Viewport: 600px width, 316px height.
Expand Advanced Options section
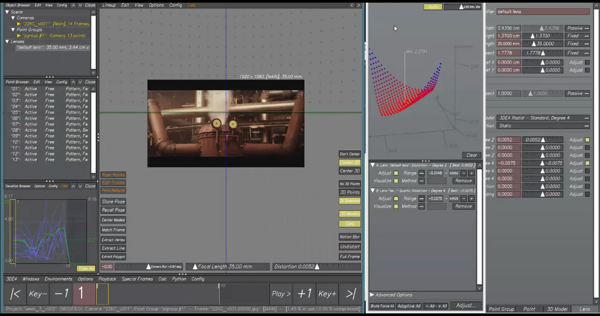(x=372, y=295)
